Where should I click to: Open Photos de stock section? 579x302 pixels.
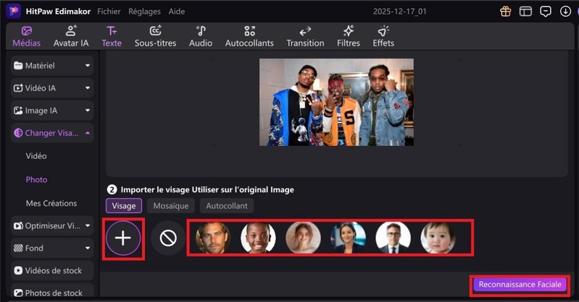(x=52, y=292)
